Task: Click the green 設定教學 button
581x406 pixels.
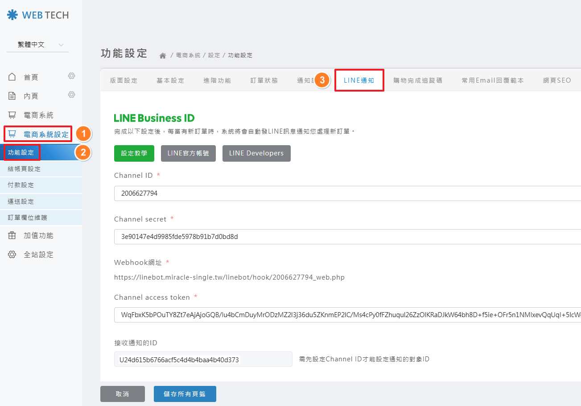Action: click(x=134, y=153)
